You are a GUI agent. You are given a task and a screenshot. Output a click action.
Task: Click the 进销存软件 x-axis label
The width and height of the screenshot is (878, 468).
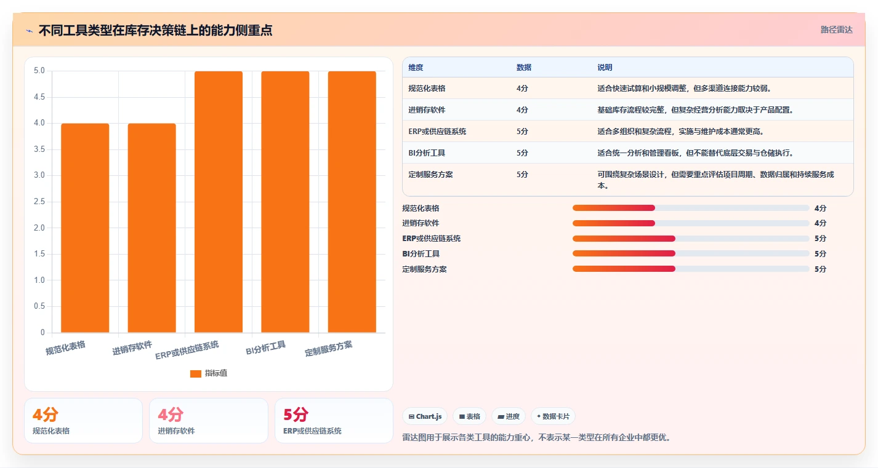(x=132, y=348)
